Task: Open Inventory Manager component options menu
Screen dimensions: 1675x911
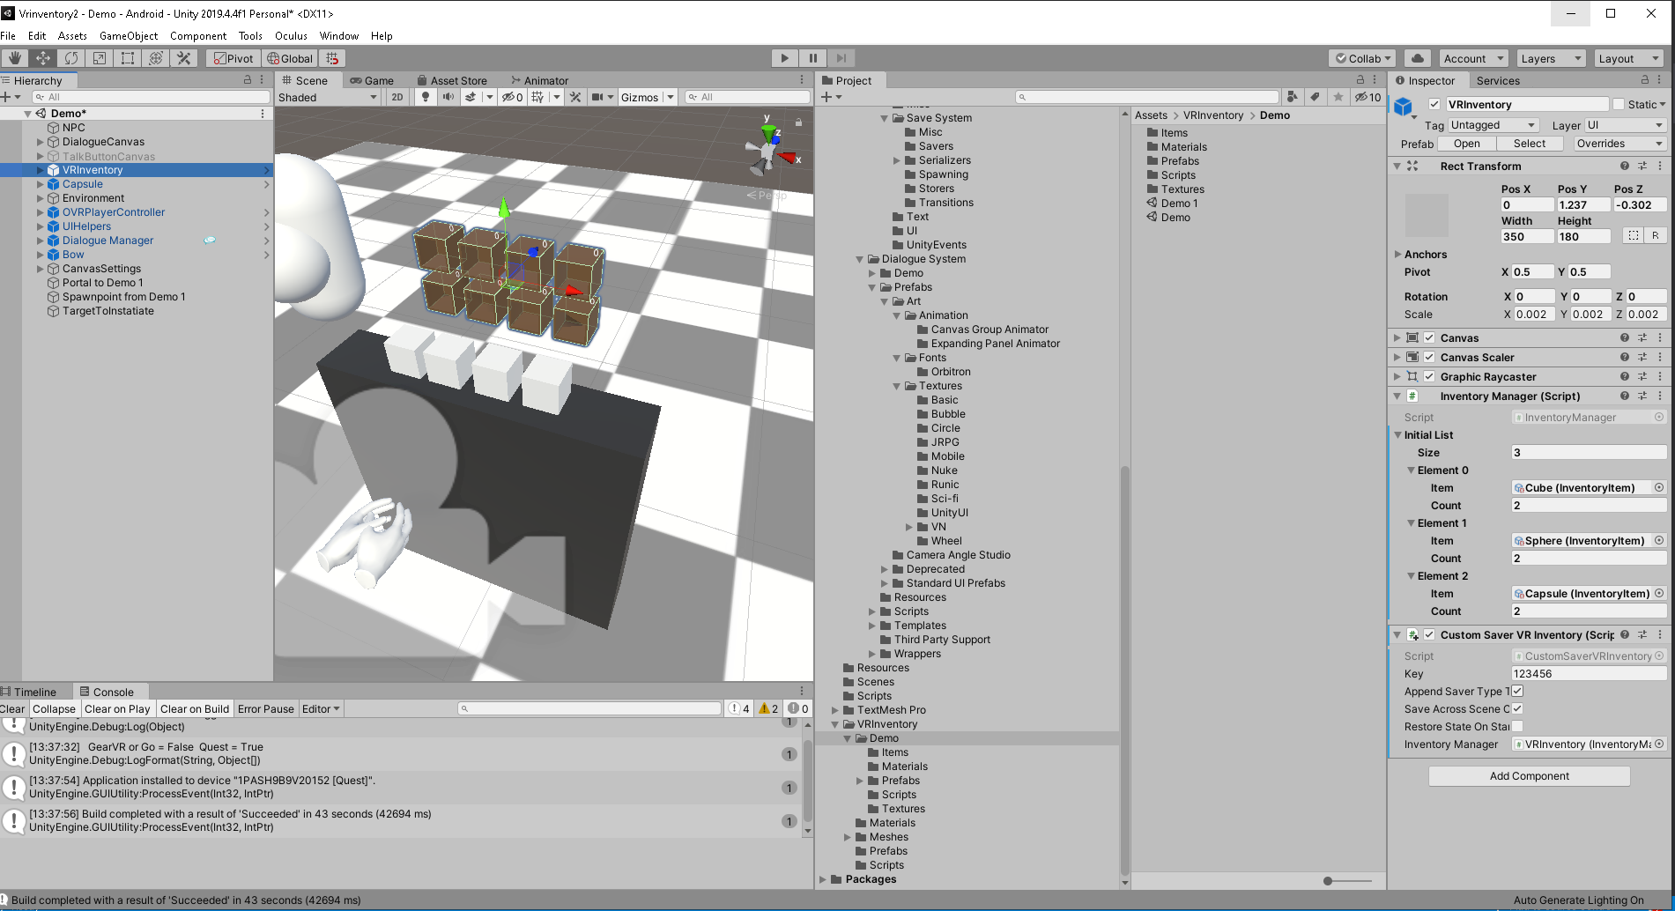Action: pyautogui.click(x=1660, y=396)
